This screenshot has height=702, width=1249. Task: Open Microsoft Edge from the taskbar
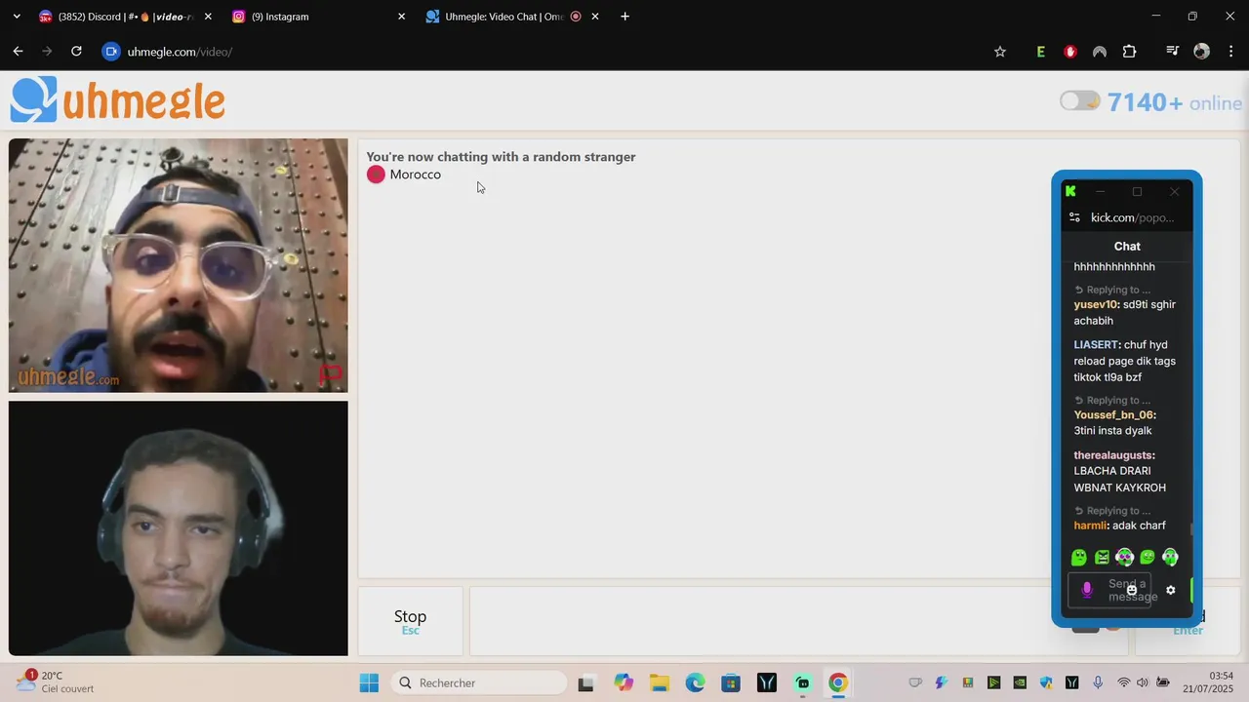[695, 683]
